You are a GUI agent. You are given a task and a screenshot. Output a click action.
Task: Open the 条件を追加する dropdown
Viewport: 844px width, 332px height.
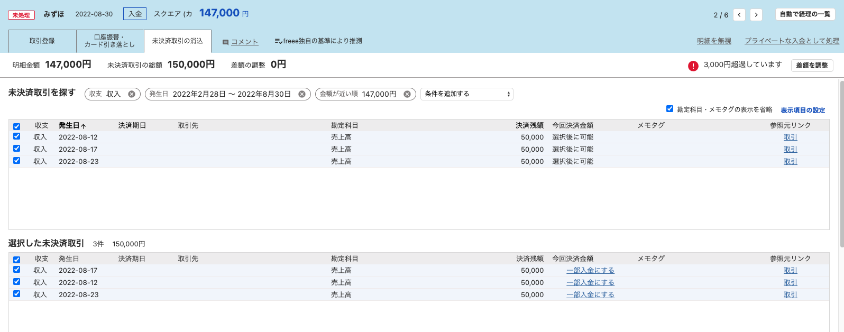467,94
